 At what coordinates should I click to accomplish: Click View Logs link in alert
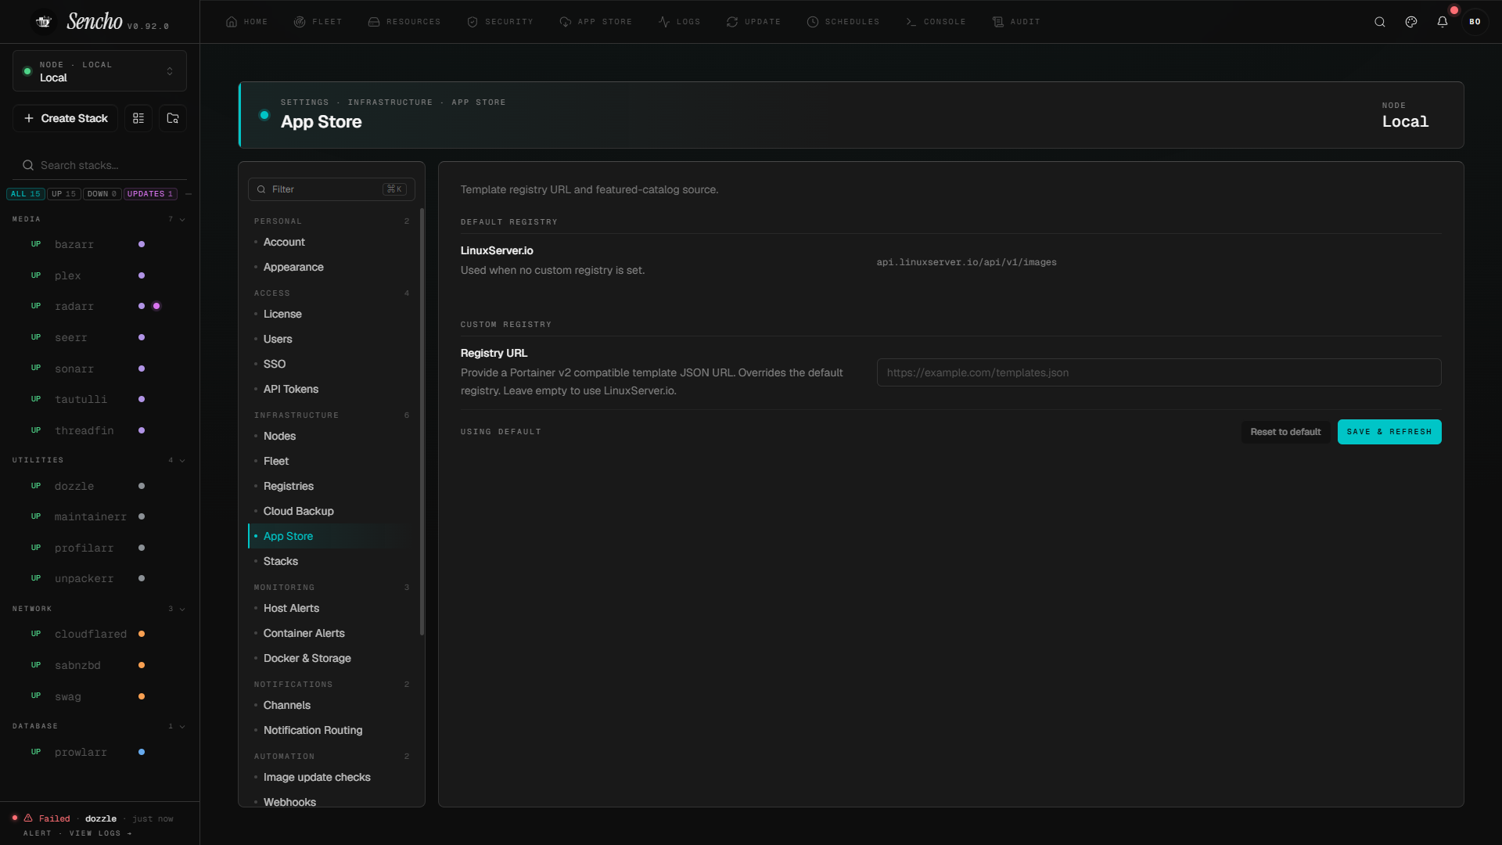coord(100,834)
